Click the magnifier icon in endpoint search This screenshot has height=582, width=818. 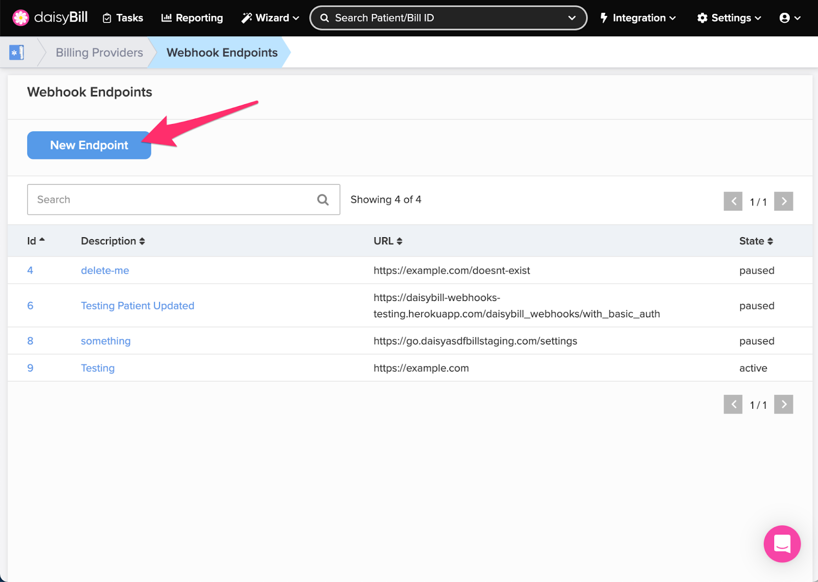pos(323,200)
